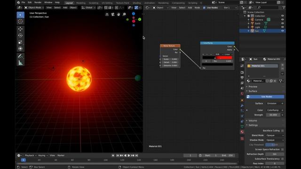Screen dimensions: 301x169
Task: Enable Backface Culling checkbox
Action: pos(282,131)
